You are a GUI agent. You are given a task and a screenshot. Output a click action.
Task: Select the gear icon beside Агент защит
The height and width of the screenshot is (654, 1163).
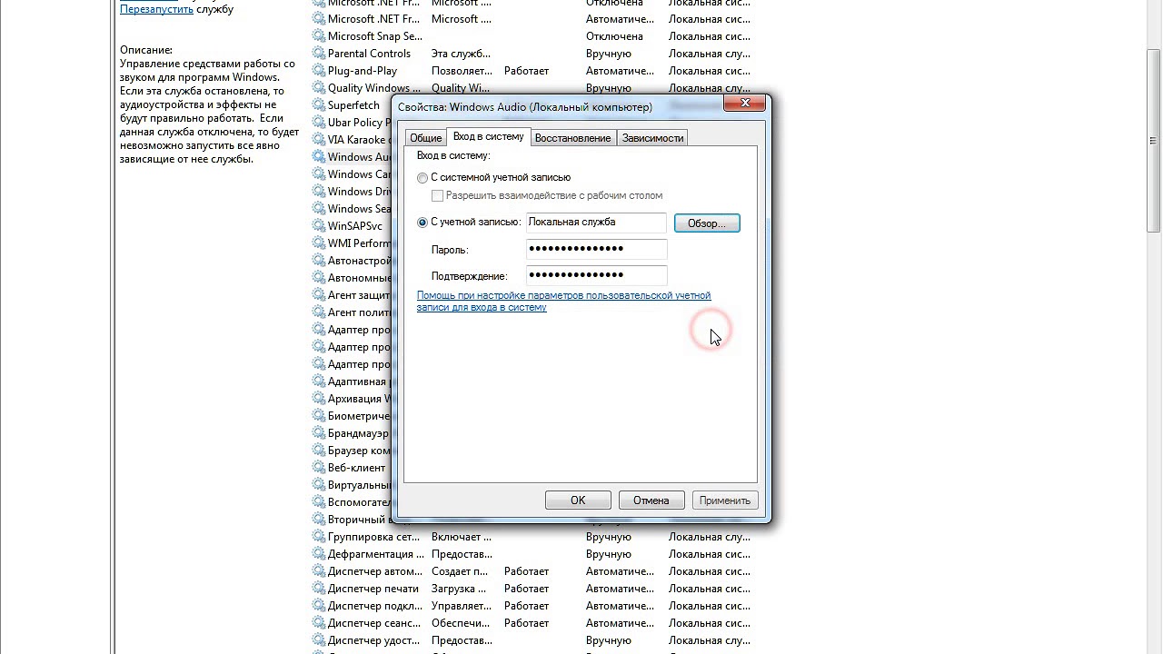pos(319,295)
